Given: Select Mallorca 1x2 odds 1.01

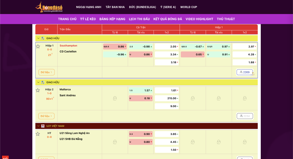Looking at the screenshot, I should (167, 90).
